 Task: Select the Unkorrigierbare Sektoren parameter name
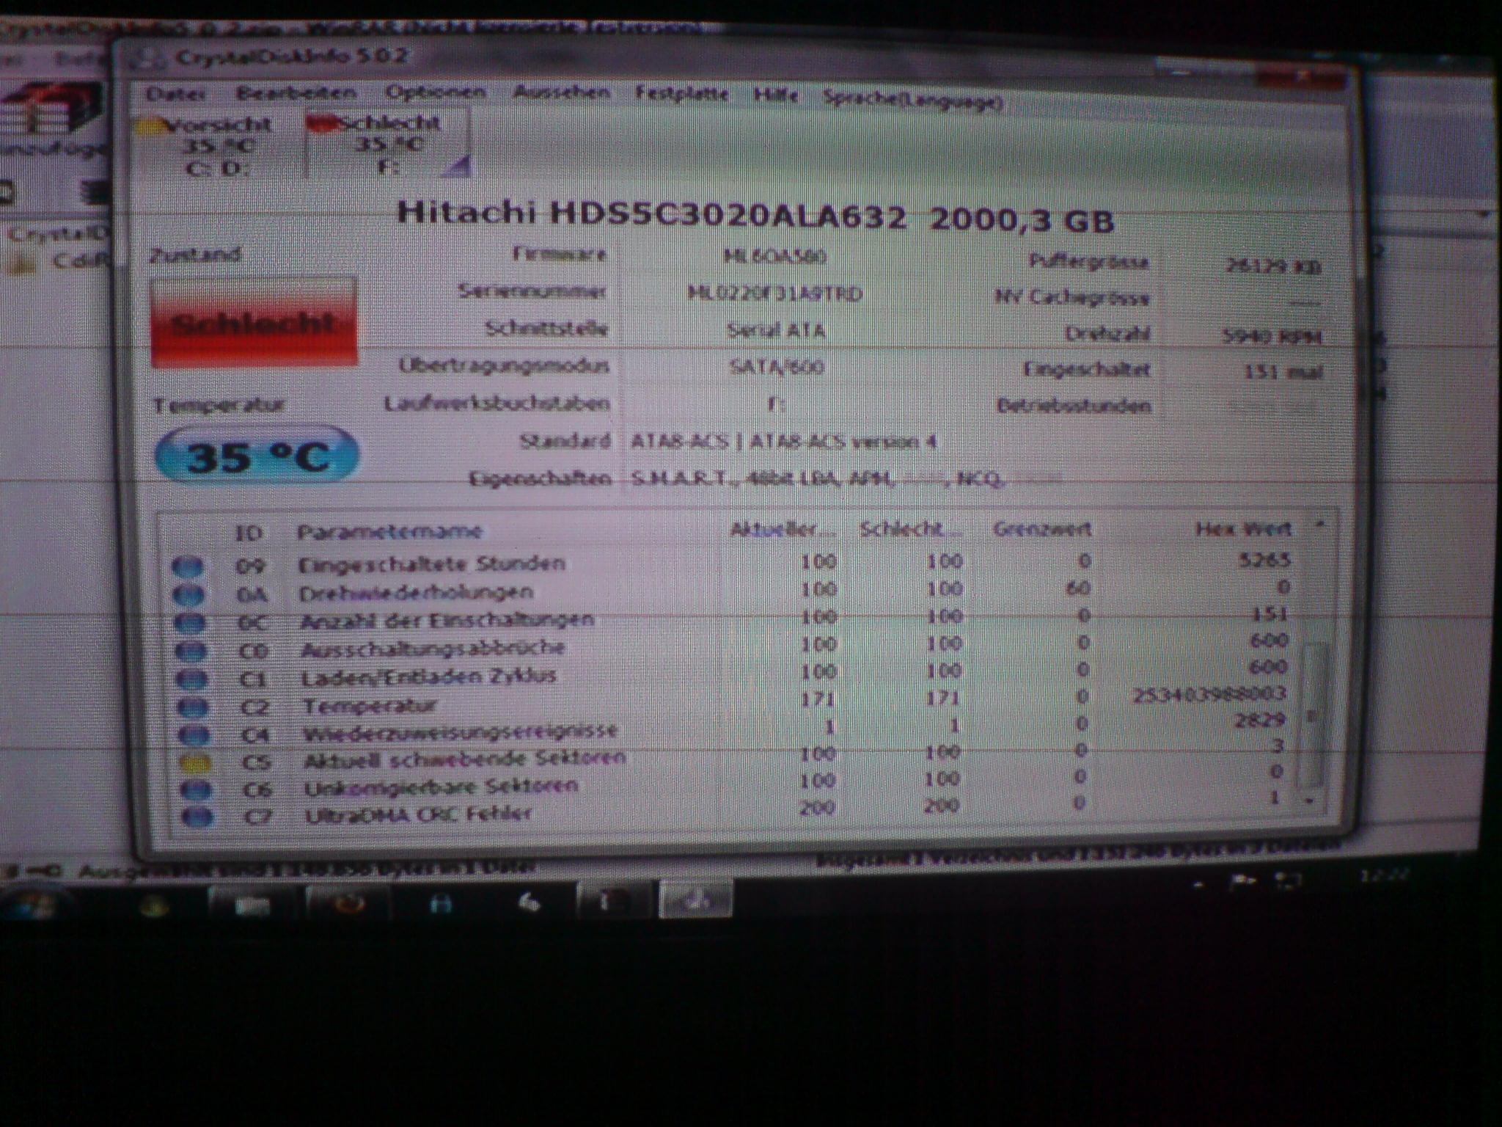(442, 787)
